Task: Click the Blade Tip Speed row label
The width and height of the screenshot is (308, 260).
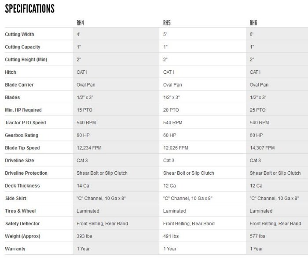Action: pos(22,148)
